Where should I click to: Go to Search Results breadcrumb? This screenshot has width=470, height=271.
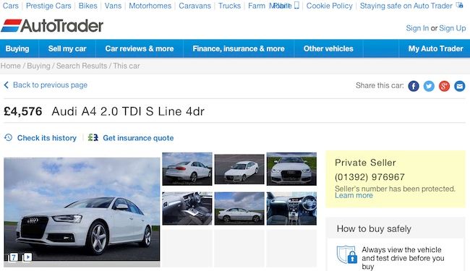(x=82, y=66)
